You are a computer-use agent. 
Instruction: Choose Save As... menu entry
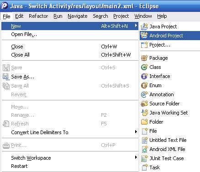[70, 77]
